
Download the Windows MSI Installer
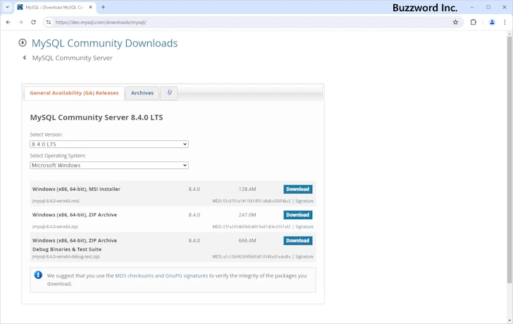click(x=297, y=189)
